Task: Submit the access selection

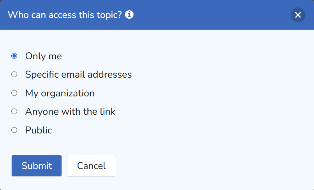Action: [x=37, y=166]
